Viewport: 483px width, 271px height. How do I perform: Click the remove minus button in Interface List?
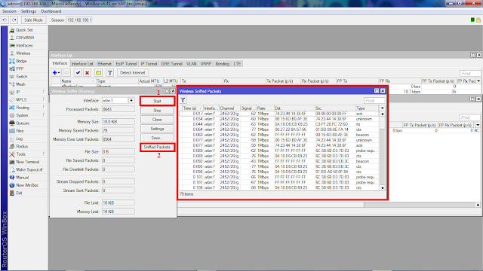coord(67,73)
